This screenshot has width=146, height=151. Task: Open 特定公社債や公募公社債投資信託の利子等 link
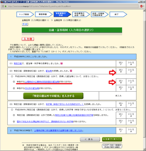click(74, 115)
